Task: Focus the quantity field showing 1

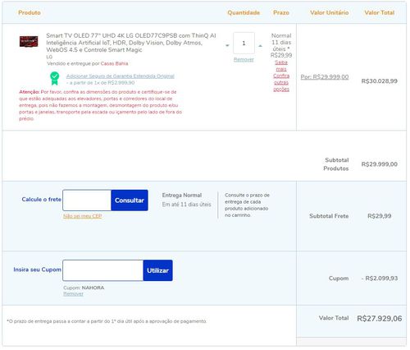Action: point(244,43)
